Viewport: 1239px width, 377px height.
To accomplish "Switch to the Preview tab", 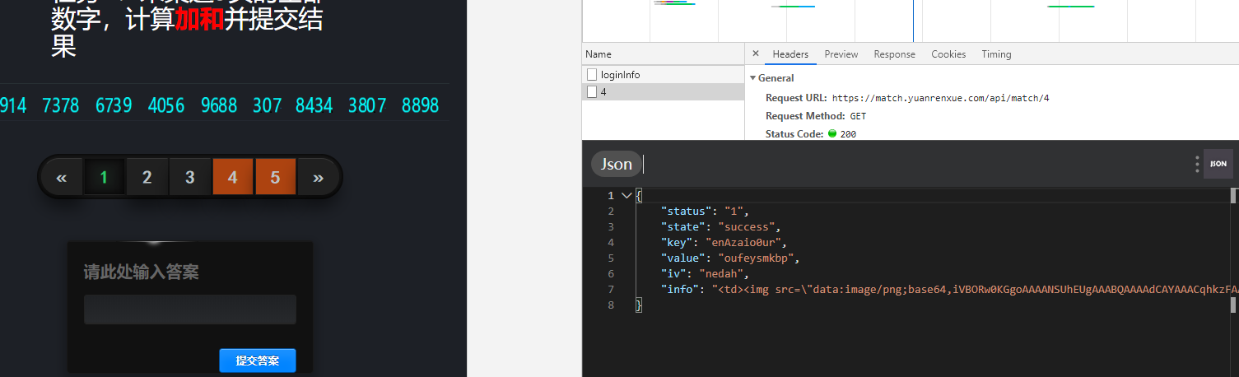I will (x=841, y=54).
